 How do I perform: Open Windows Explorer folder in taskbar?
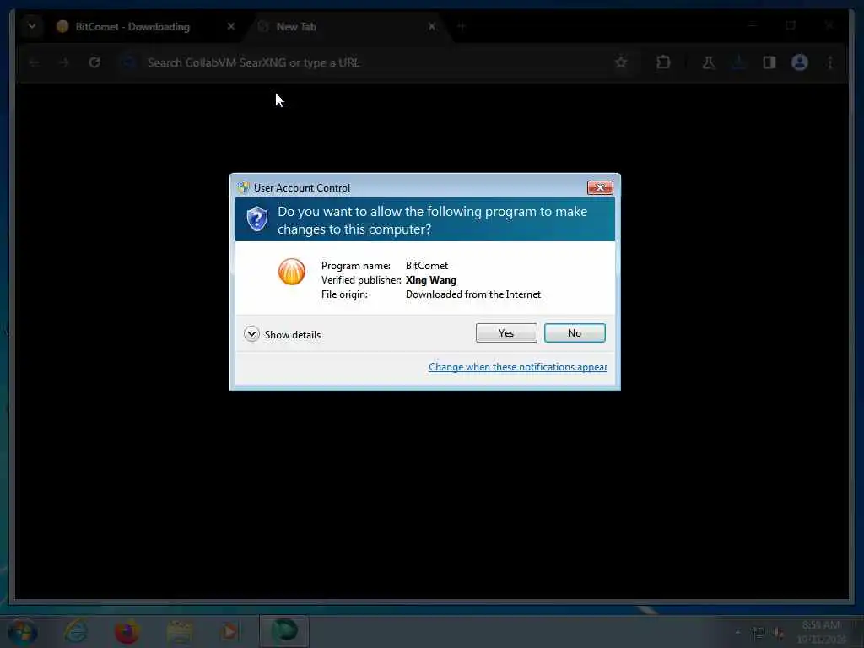pos(180,632)
